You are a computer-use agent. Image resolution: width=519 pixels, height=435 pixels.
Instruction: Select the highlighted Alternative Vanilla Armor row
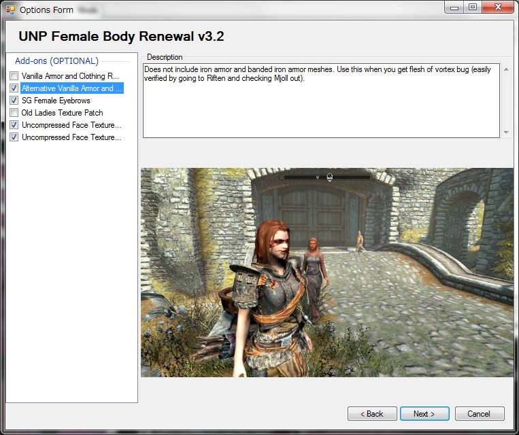coord(72,88)
